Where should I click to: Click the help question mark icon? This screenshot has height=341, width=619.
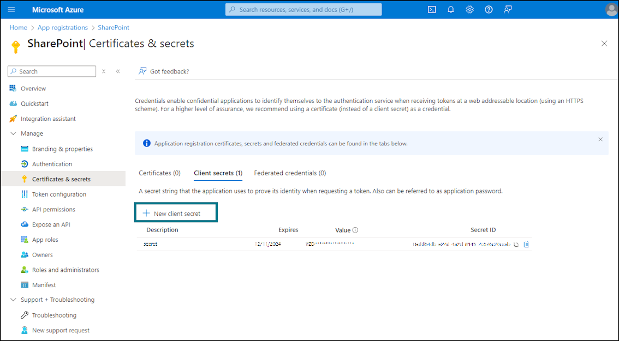pyautogui.click(x=489, y=9)
